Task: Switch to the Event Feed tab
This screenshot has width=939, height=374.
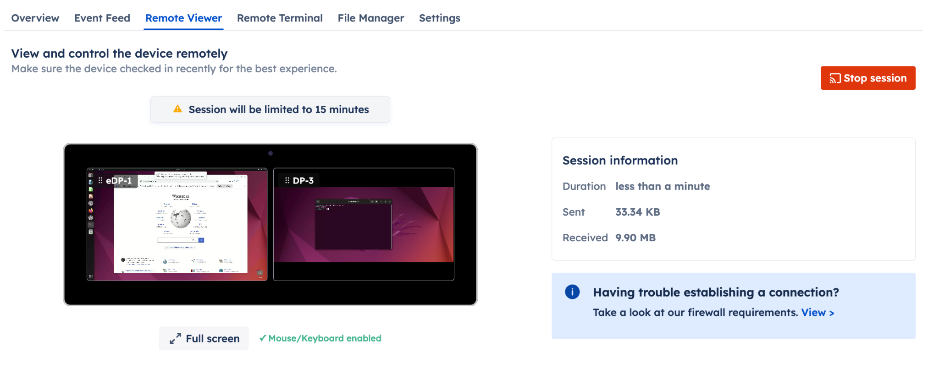Action: click(x=102, y=18)
